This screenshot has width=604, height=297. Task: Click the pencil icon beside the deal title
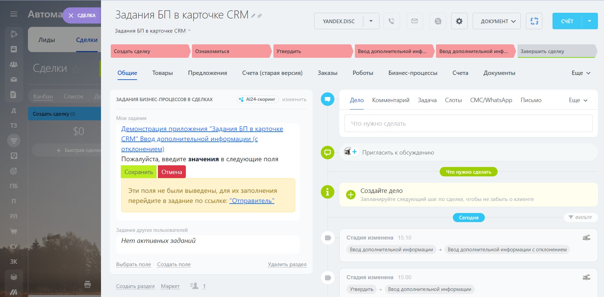coord(254,16)
